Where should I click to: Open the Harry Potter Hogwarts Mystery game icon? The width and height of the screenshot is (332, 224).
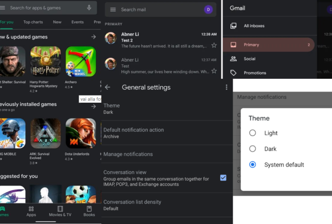45,61
